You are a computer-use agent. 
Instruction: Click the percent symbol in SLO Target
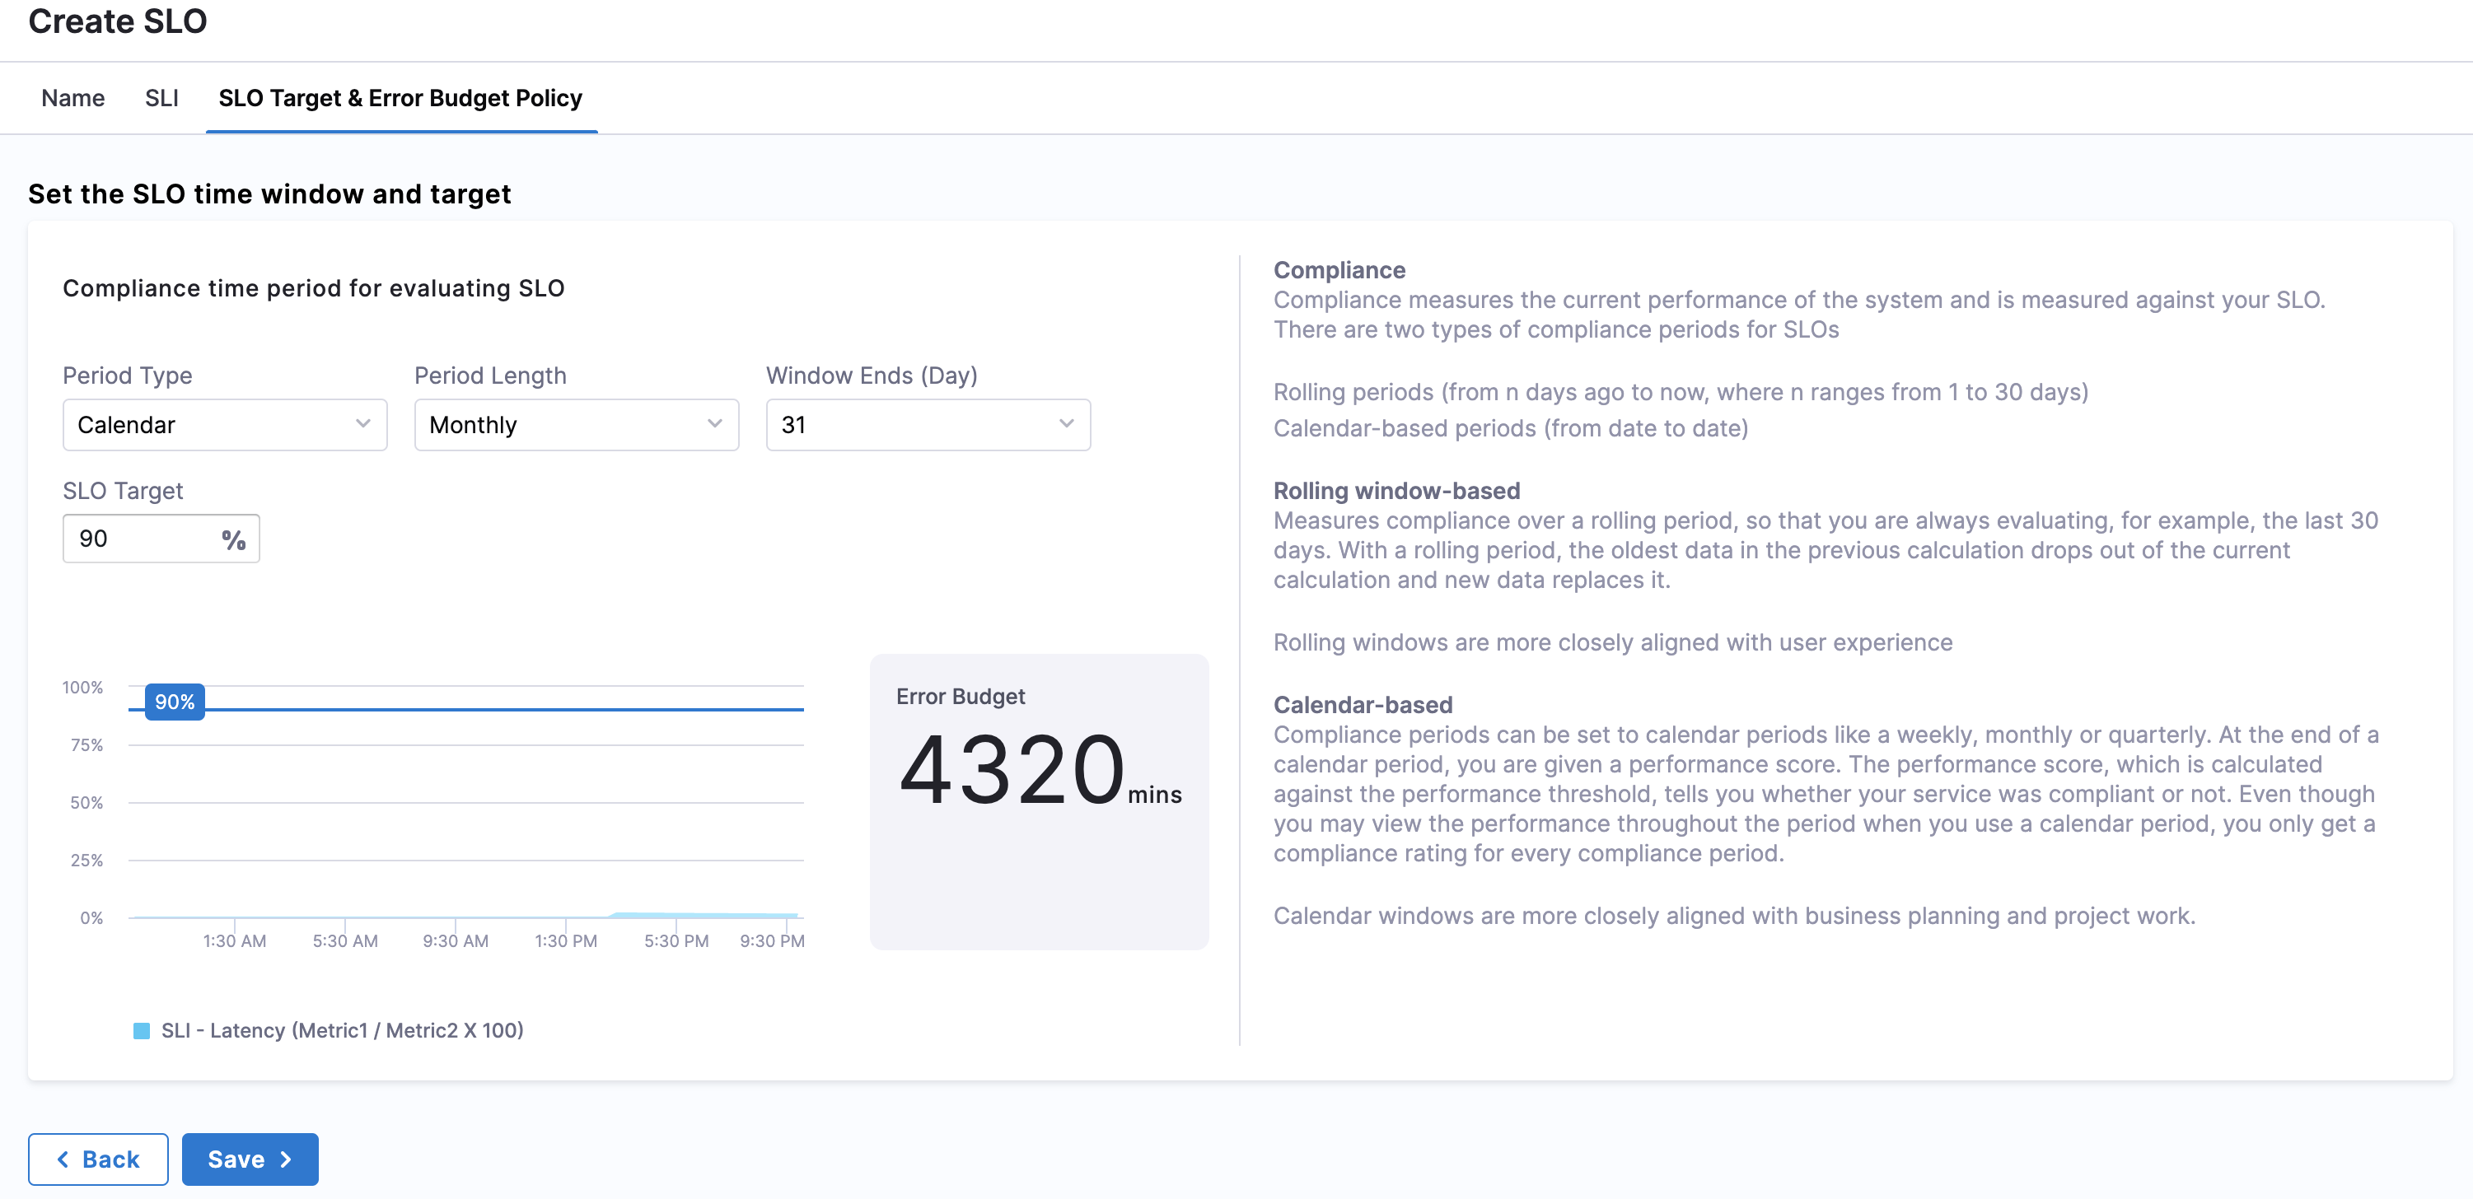pos(233,539)
